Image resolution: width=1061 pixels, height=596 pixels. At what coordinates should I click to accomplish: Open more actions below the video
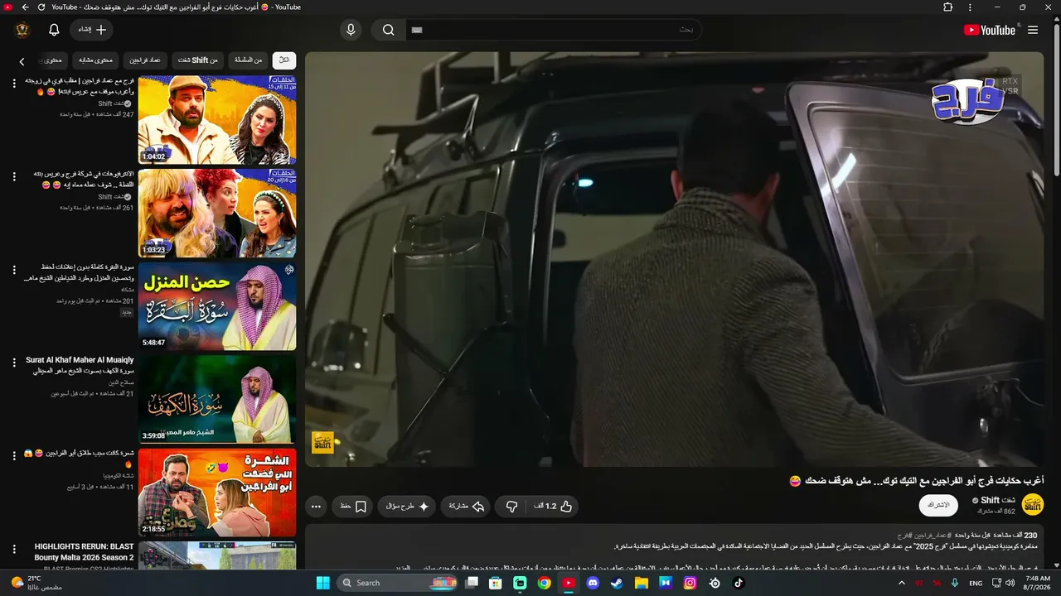(x=316, y=506)
